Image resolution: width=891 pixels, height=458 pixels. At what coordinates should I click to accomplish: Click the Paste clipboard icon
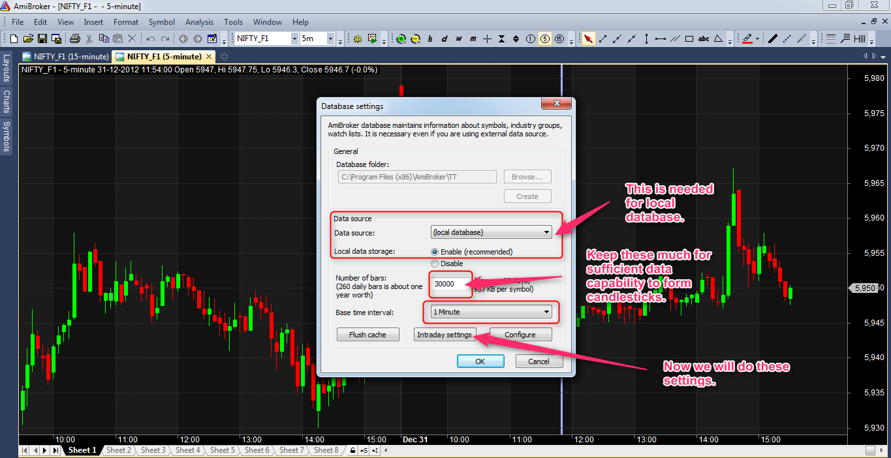pyautogui.click(x=117, y=38)
